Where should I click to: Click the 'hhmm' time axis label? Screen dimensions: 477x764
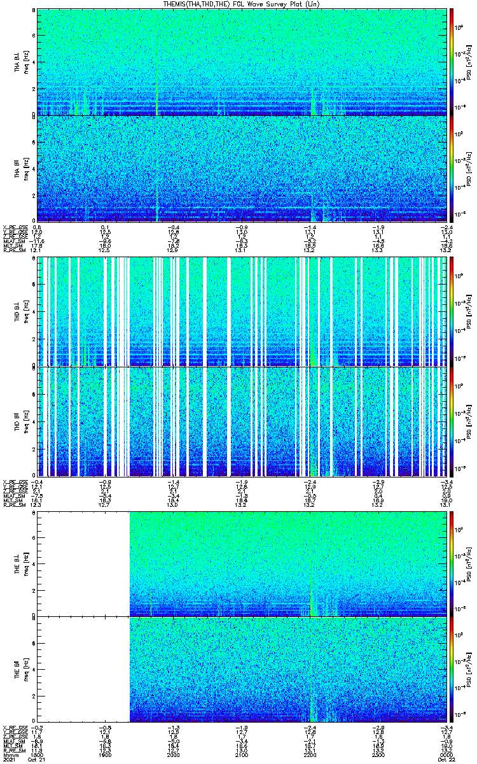pyautogui.click(x=10, y=754)
